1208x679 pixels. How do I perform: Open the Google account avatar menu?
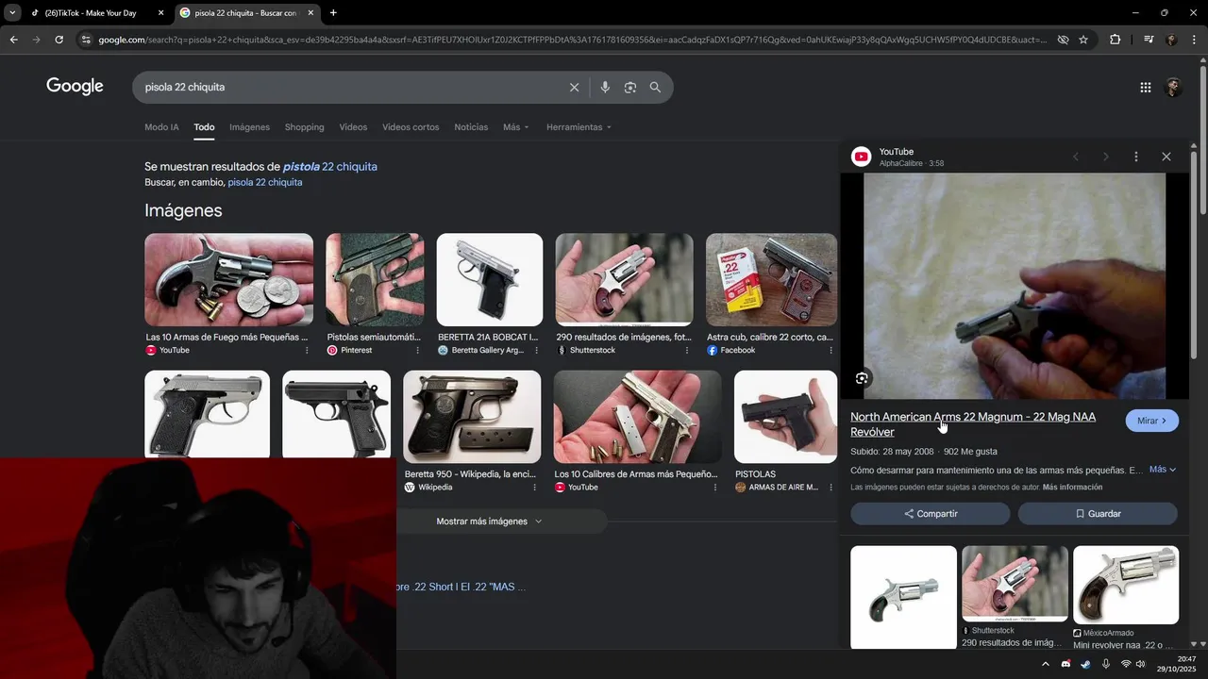point(1173,87)
